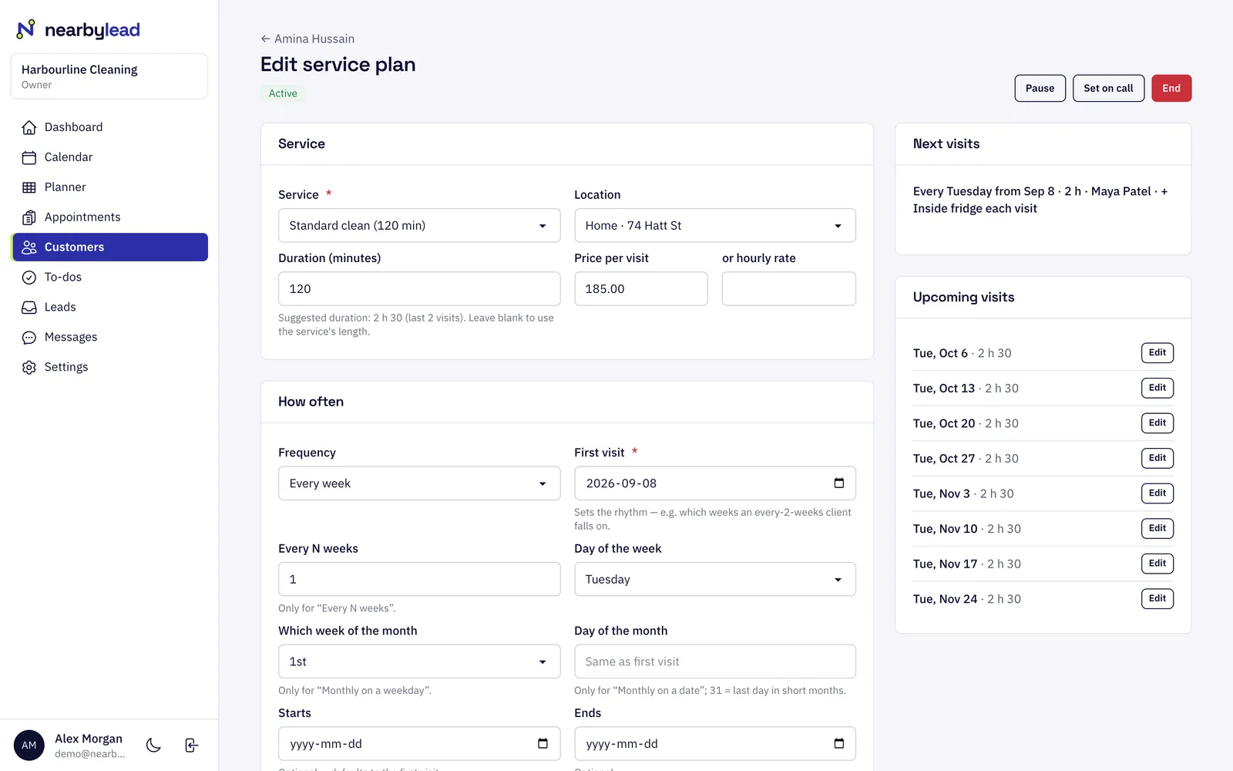
Task: Click the hourly rate field
Action: coord(789,288)
